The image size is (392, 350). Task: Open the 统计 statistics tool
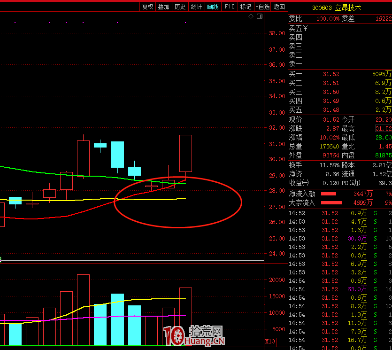pos(196,7)
